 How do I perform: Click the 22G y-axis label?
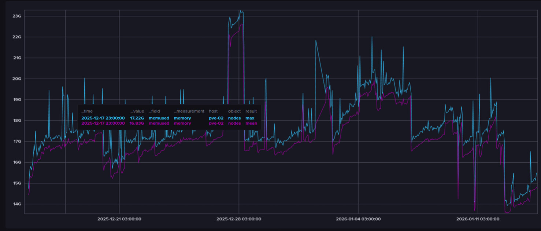pos(17,37)
